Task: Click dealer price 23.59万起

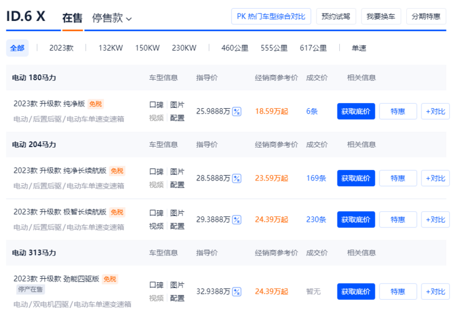Action: pos(272,178)
